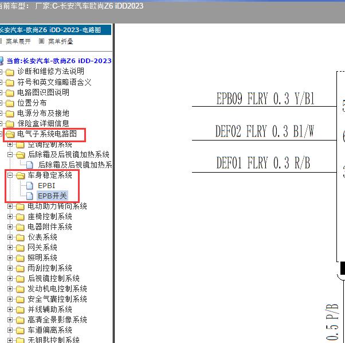Click the 后视镜控制系统 folder icon
Image resolution: width=345 pixels, height=343 pixels.
(20, 279)
